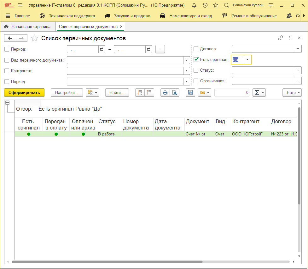Uncheck the Есть оригинал checkbox
The height and width of the screenshot is (269, 308).
(x=196, y=59)
